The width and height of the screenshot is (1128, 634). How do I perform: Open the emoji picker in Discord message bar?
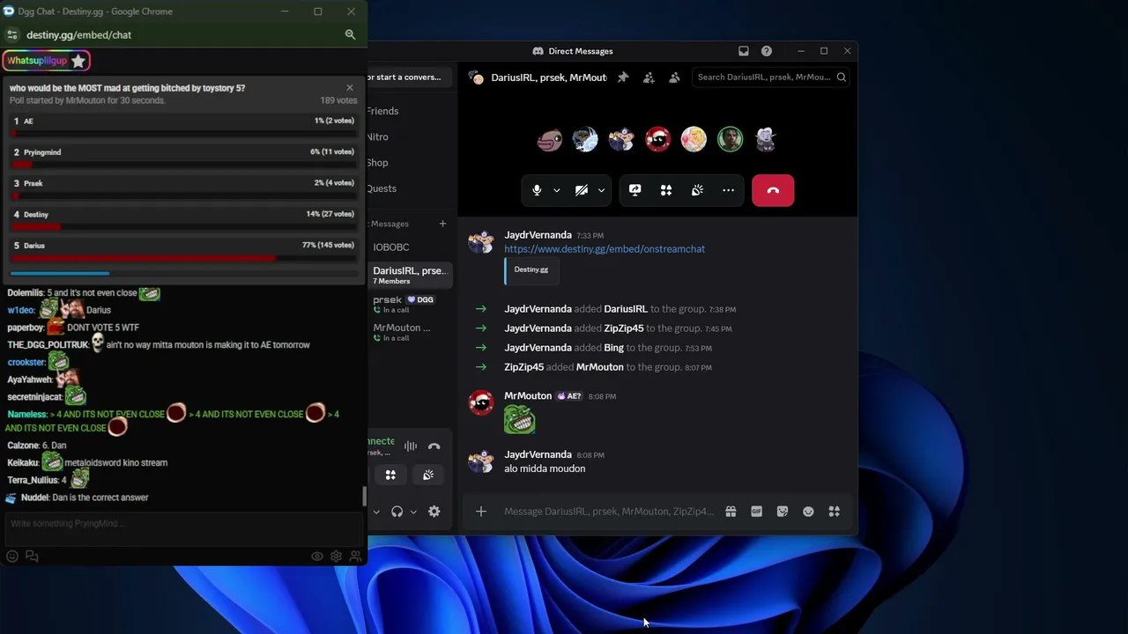click(x=808, y=512)
